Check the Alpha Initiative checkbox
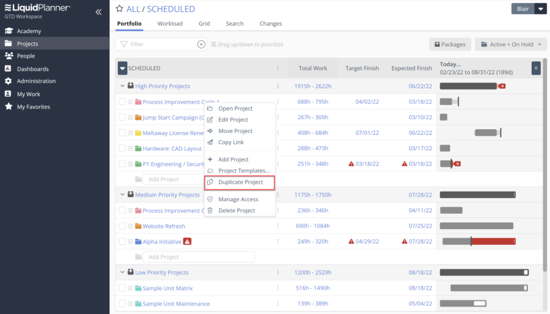Screen dimensions: 550x314 point(122,241)
